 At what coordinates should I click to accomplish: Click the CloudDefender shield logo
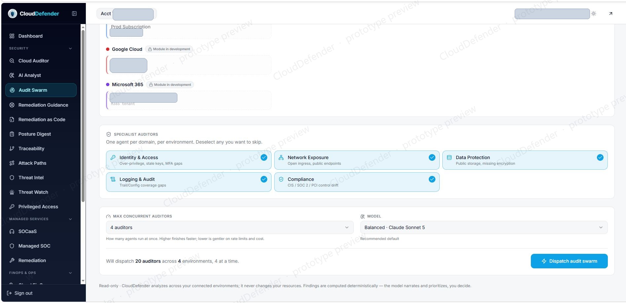click(x=13, y=14)
